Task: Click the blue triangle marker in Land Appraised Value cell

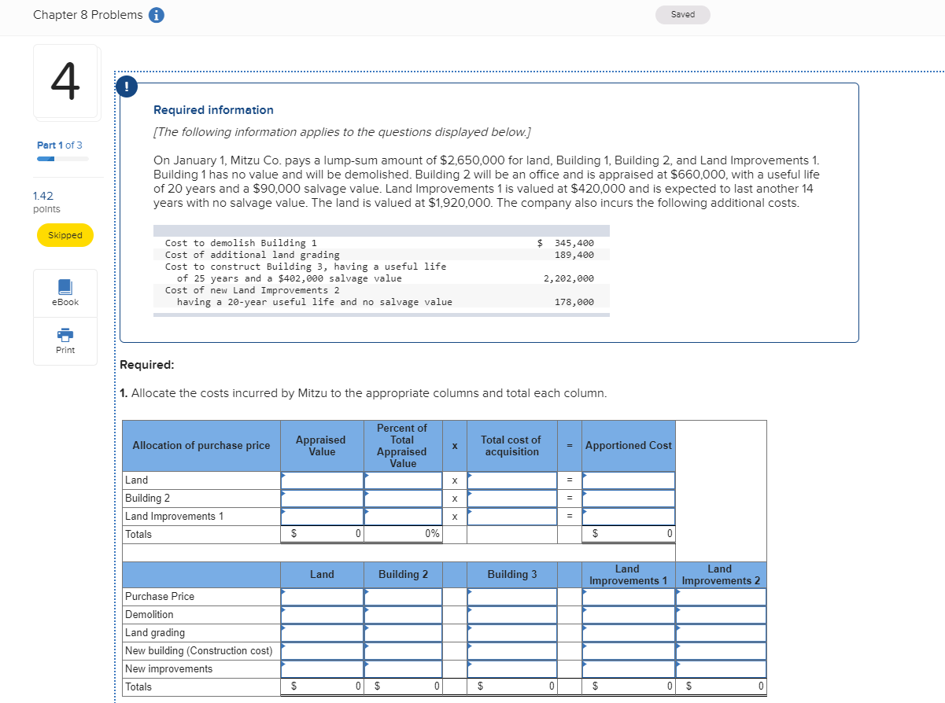Action: 284,476
